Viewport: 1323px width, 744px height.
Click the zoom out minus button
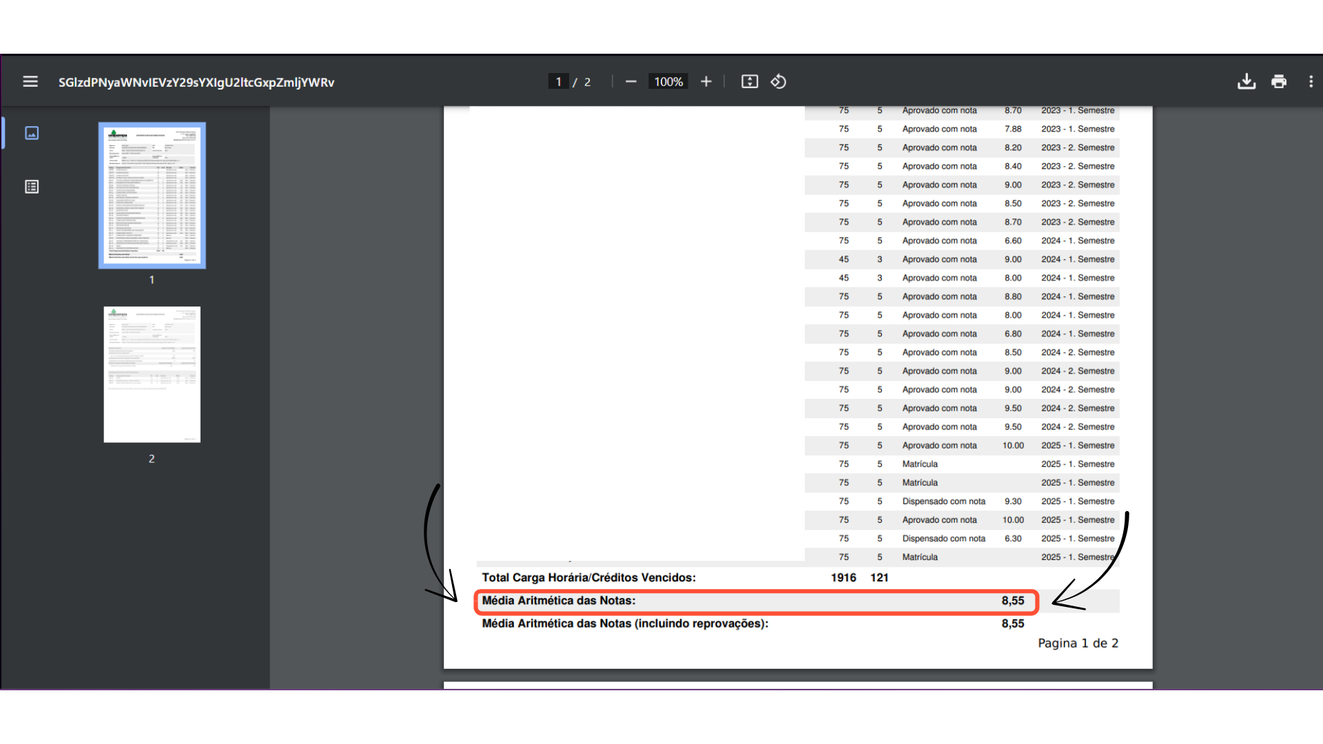tap(630, 81)
